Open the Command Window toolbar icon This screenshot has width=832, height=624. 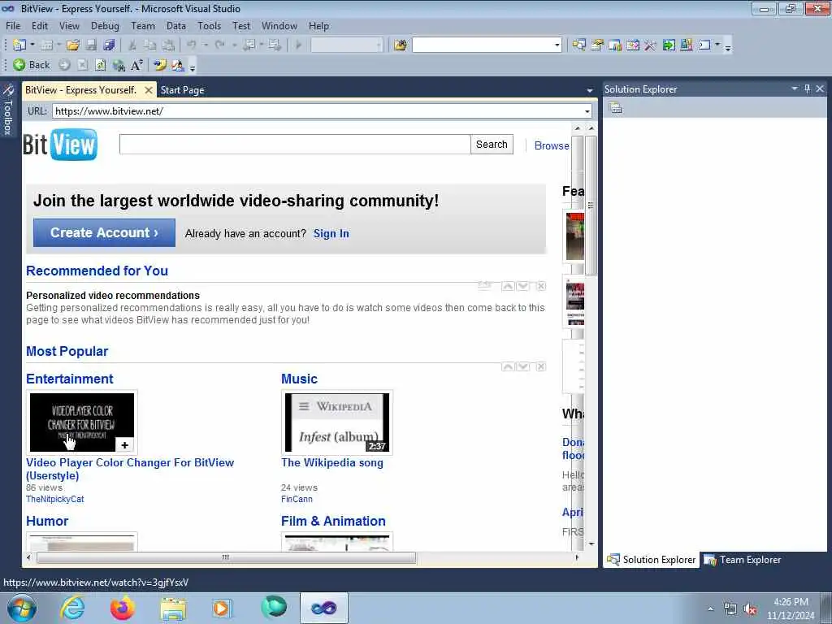(x=704, y=45)
